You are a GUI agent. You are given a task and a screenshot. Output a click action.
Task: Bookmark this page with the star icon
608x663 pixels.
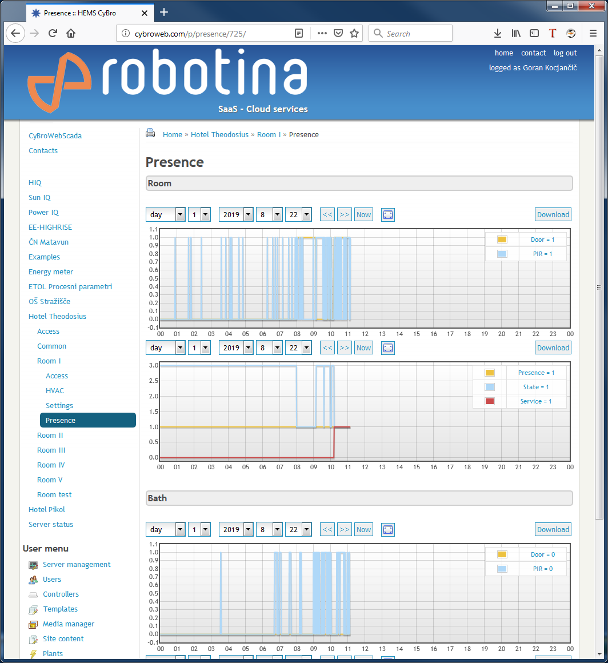pos(354,33)
